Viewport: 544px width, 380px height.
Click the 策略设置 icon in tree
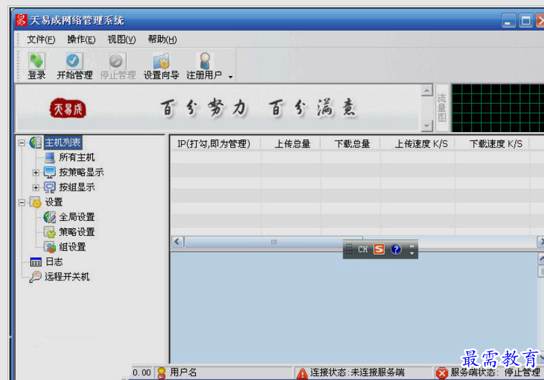click(50, 232)
